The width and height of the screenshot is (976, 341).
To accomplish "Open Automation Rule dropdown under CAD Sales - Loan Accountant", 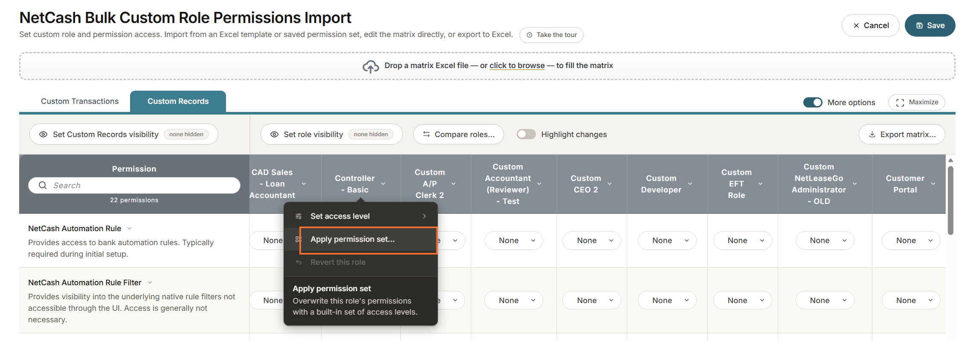I will coord(267,241).
